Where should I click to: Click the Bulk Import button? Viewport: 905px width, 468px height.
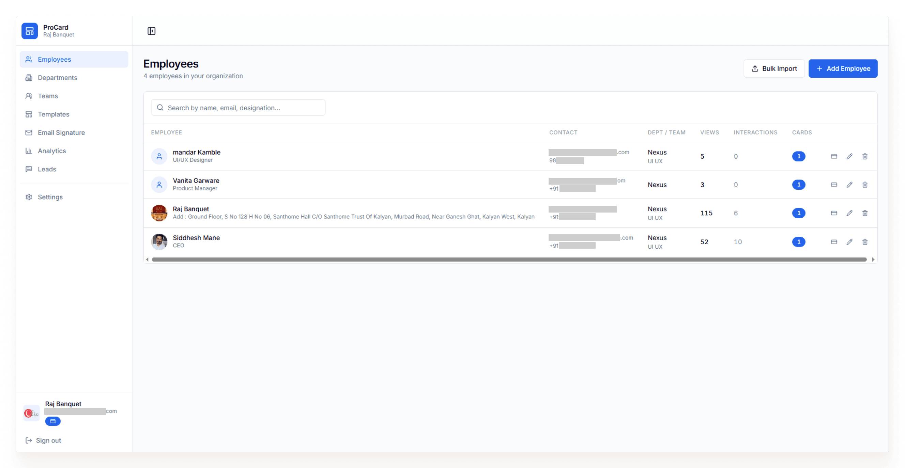[x=773, y=68]
